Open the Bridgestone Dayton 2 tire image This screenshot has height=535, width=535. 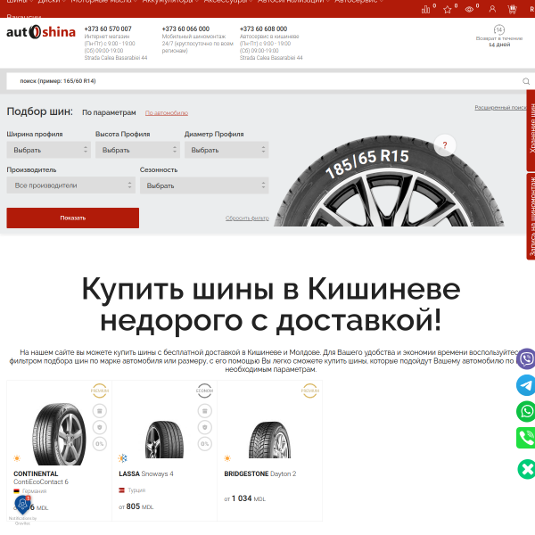[269, 440]
